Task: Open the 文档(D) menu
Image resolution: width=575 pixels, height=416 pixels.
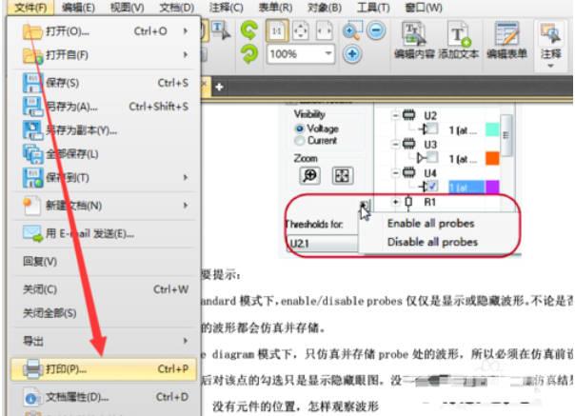Action: tap(177, 8)
